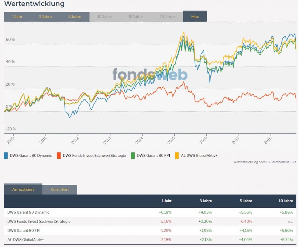
Task: Click green DWS Garant 80 FPI swatch
Action: (x=133, y=155)
